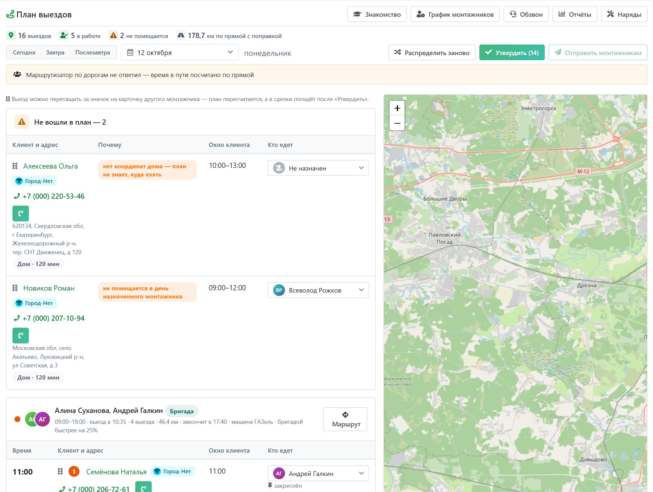This screenshot has width=653, height=492.
Task: Open client link Новиков Роман
Action: (49, 288)
